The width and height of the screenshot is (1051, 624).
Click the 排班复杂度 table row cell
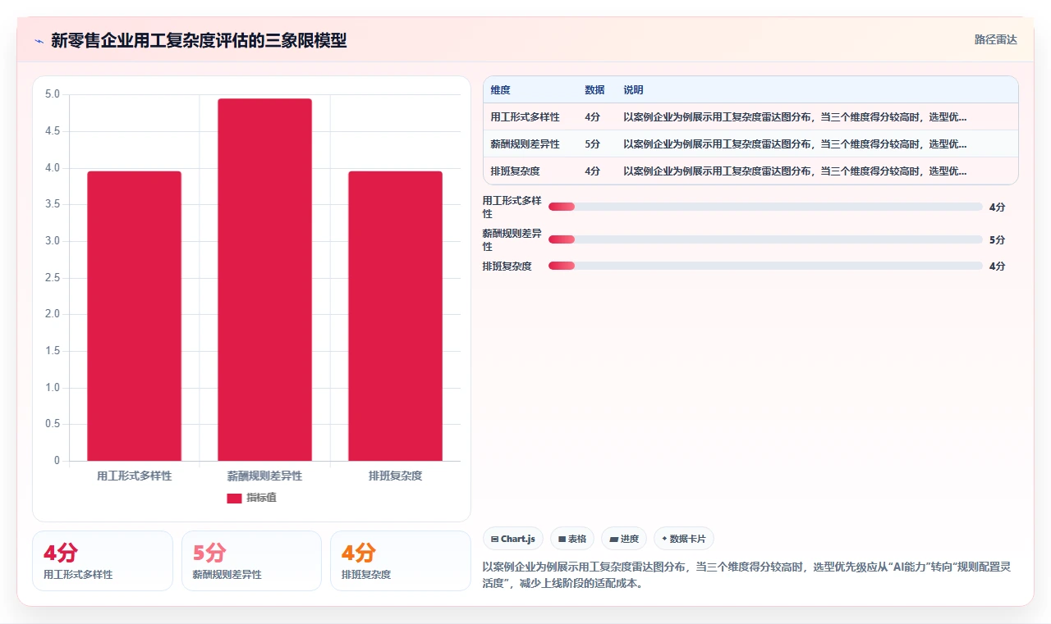515,171
